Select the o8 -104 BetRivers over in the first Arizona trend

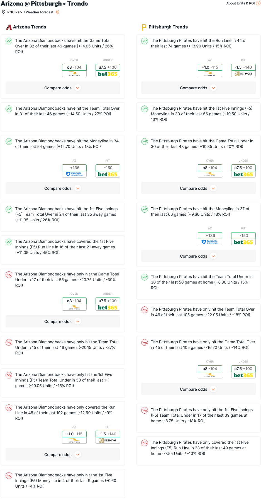click(x=74, y=70)
